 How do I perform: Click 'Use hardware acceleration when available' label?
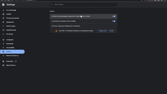[x=64, y=21]
